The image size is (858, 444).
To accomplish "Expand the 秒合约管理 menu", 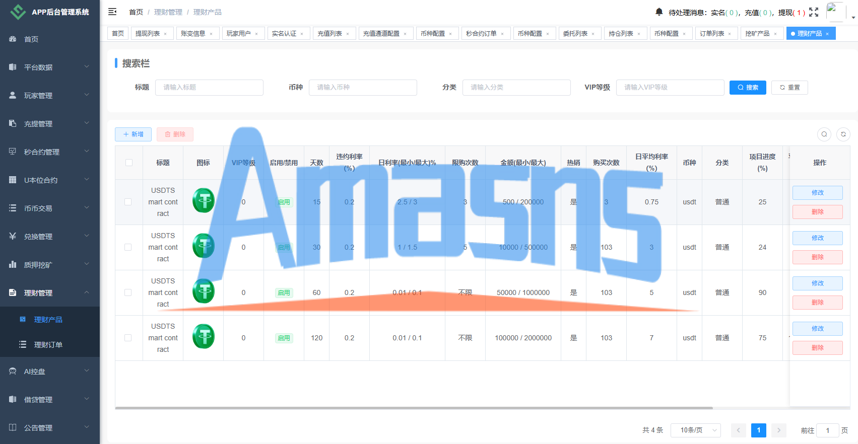I will (50, 152).
